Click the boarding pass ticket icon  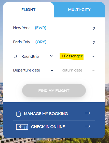pyautogui.click(x=22, y=127)
